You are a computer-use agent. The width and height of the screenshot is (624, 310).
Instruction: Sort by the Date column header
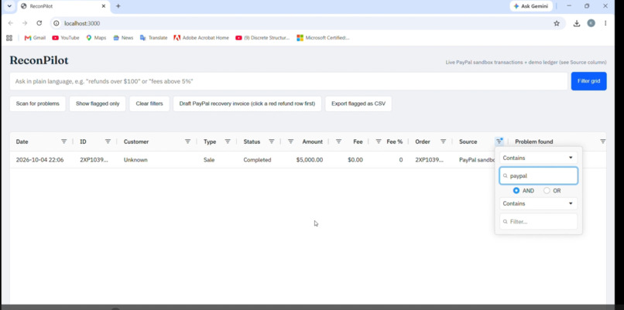(x=22, y=141)
